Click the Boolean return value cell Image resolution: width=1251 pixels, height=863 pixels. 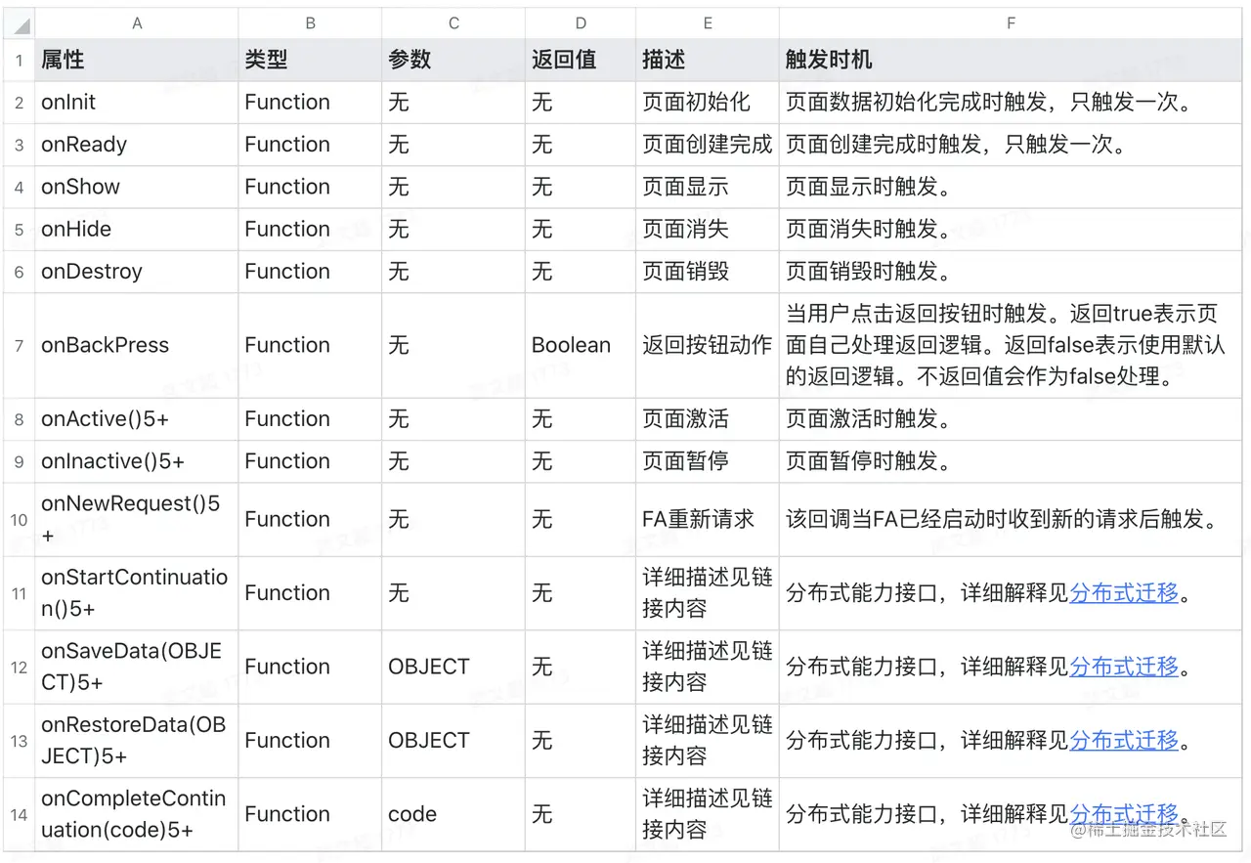pyautogui.click(x=581, y=345)
